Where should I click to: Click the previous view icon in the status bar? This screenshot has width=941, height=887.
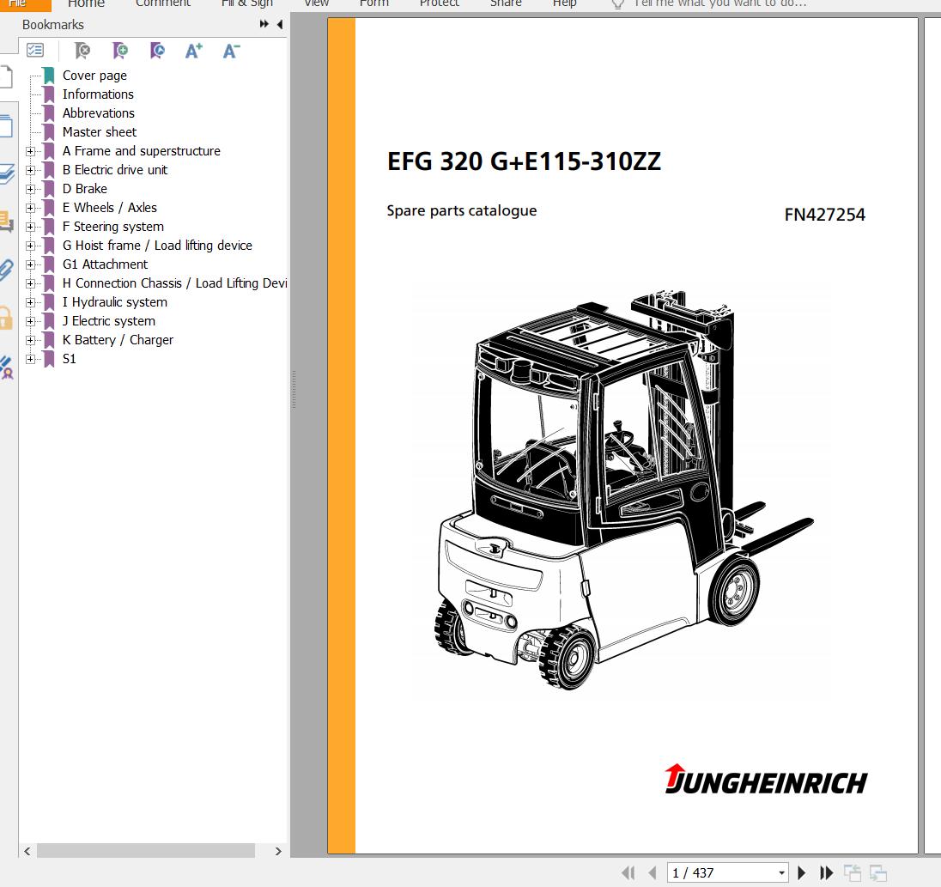point(853,872)
